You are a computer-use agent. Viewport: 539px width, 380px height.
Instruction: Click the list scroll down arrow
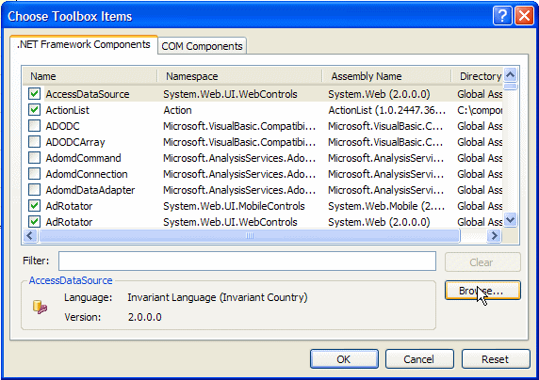coord(511,219)
